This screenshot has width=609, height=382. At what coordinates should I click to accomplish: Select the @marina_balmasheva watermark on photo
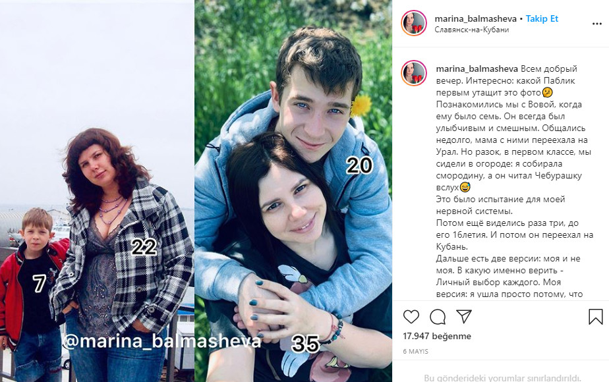(161, 341)
